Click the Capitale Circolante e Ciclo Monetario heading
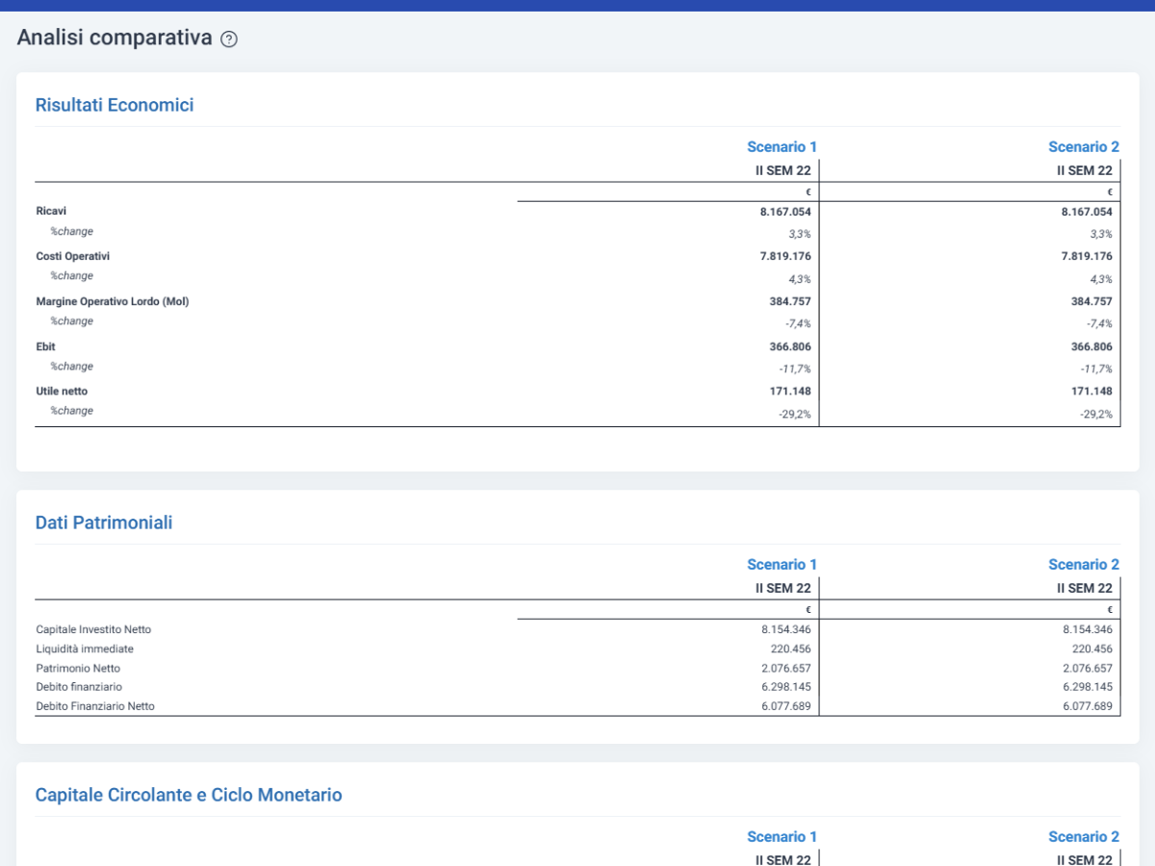The width and height of the screenshot is (1155, 866). point(189,795)
